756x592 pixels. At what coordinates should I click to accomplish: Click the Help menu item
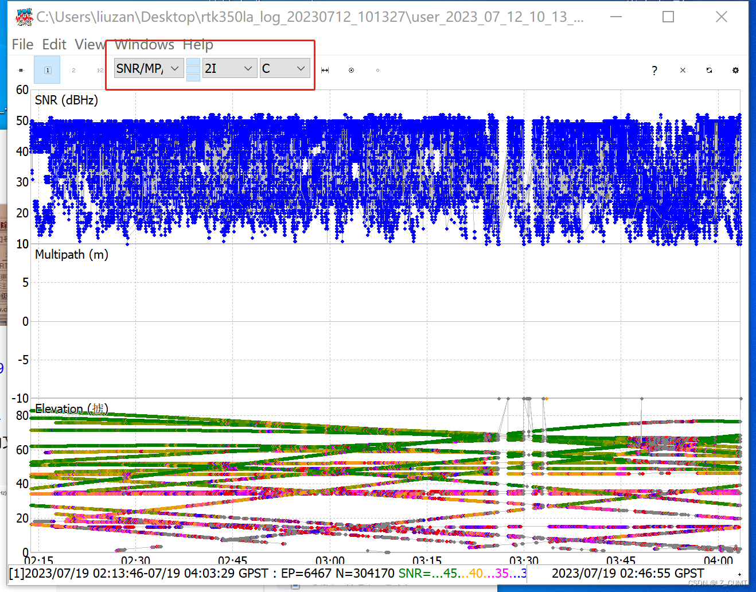(x=198, y=44)
